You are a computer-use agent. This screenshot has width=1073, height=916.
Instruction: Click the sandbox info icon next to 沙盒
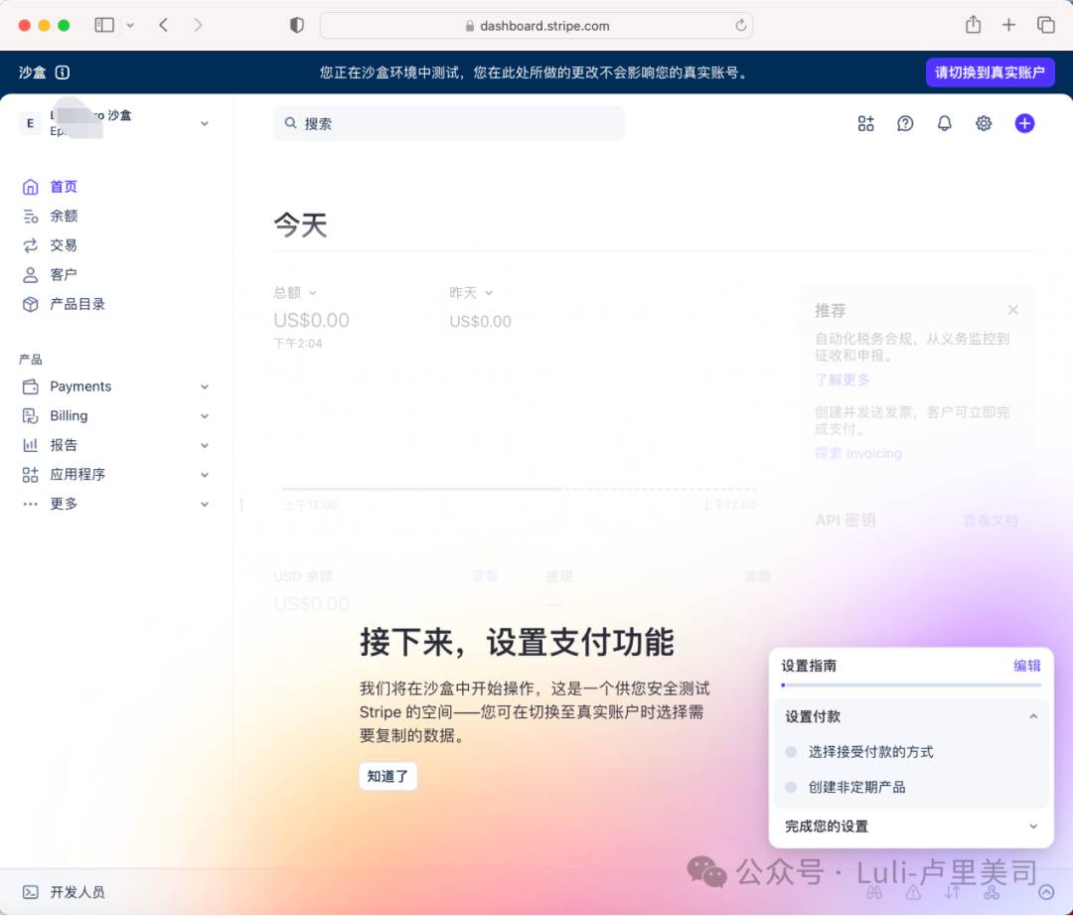(x=63, y=73)
